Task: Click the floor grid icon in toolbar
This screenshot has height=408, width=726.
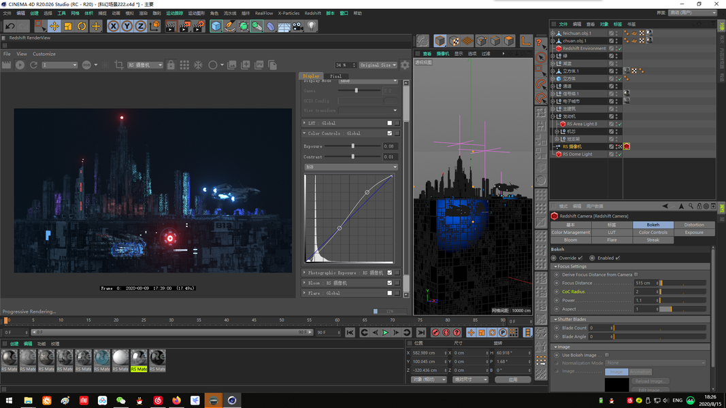Action: tap(284, 27)
